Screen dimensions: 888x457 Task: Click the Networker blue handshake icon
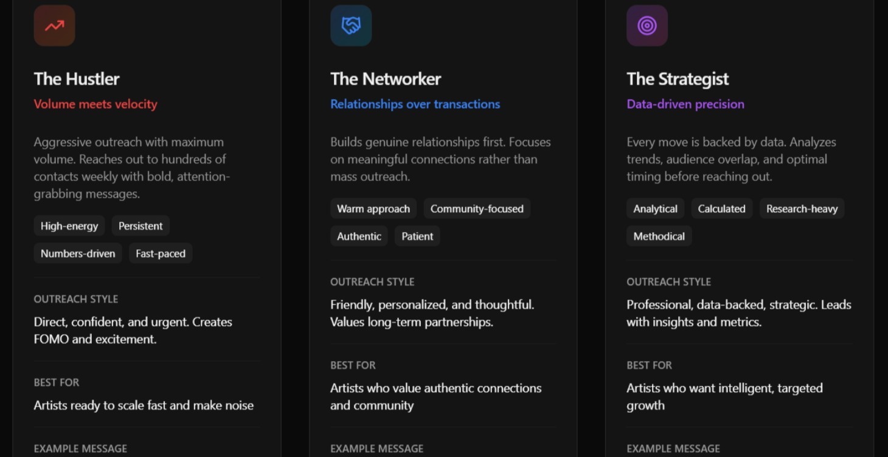351,26
